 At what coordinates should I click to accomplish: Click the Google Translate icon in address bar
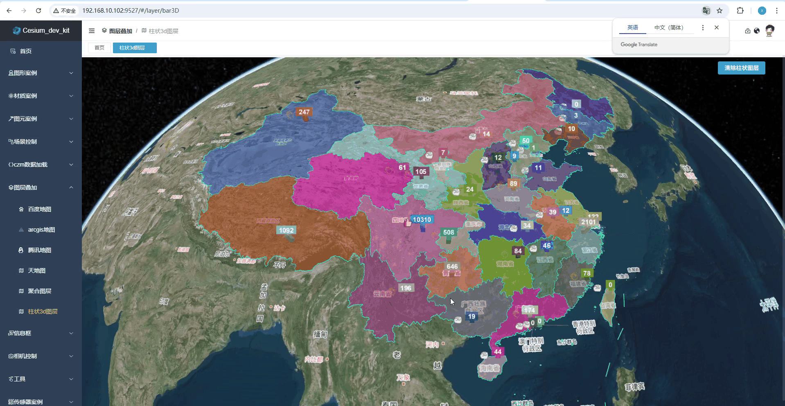[x=706, y=11]
